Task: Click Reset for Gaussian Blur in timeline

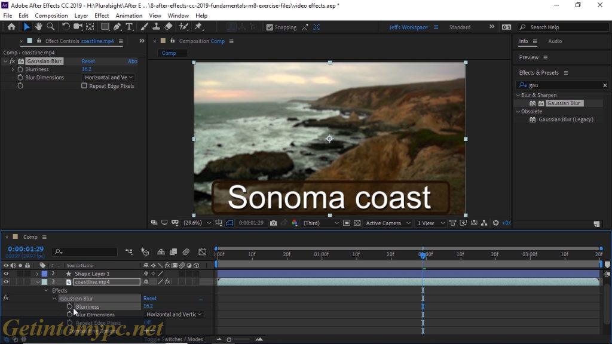Action: tap(150, 298)
